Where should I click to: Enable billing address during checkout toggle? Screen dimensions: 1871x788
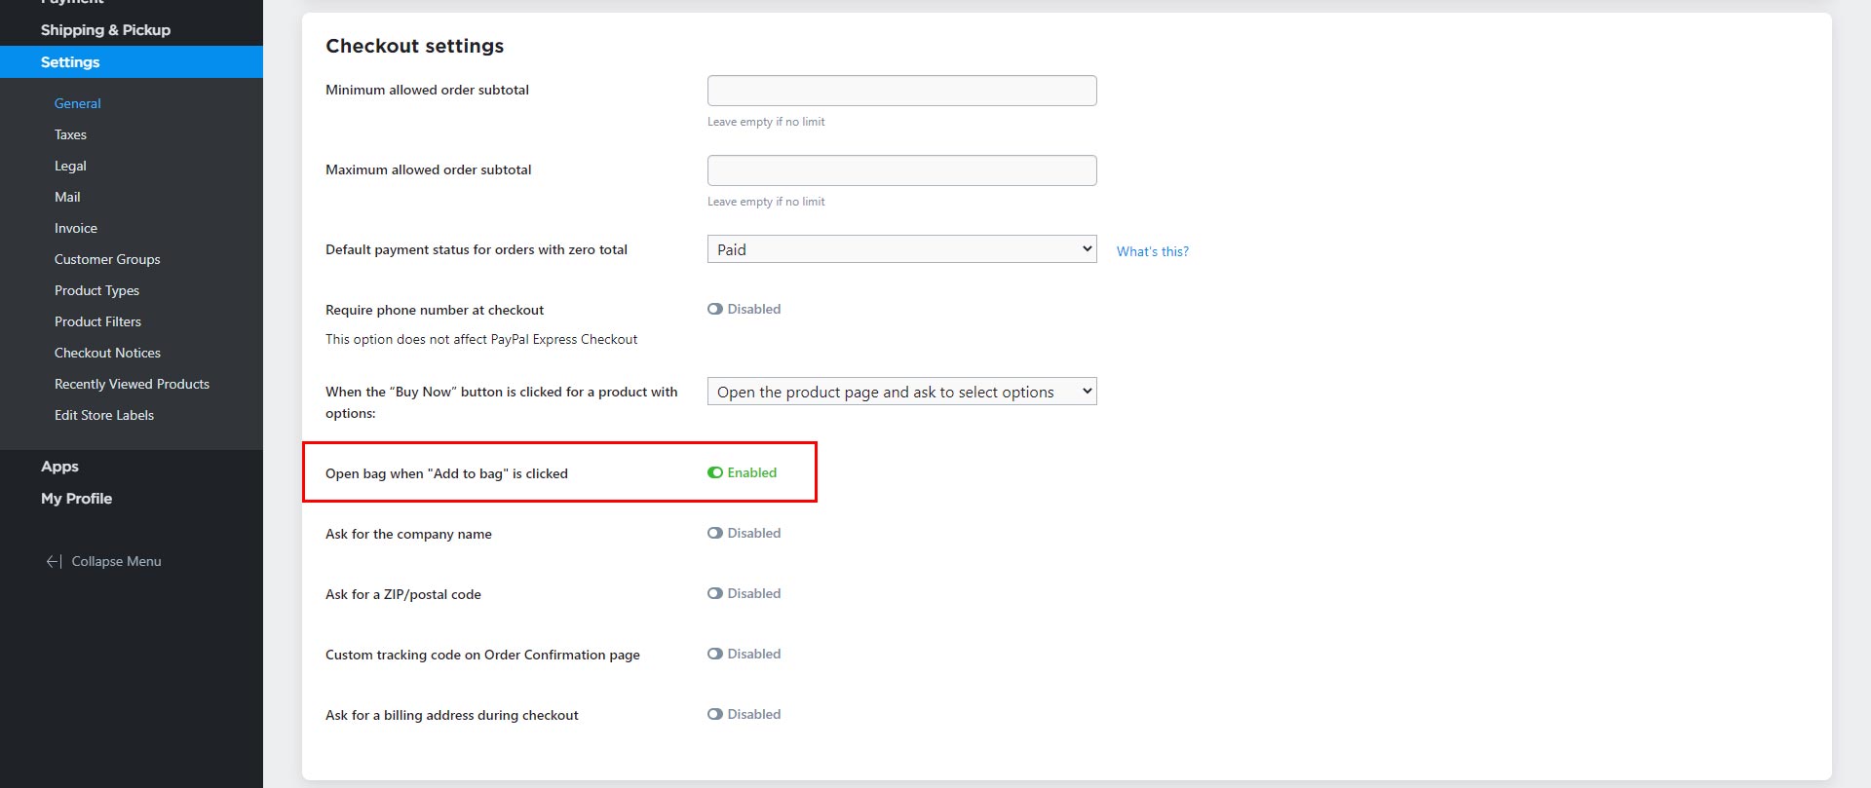click(x=715, y=714)
